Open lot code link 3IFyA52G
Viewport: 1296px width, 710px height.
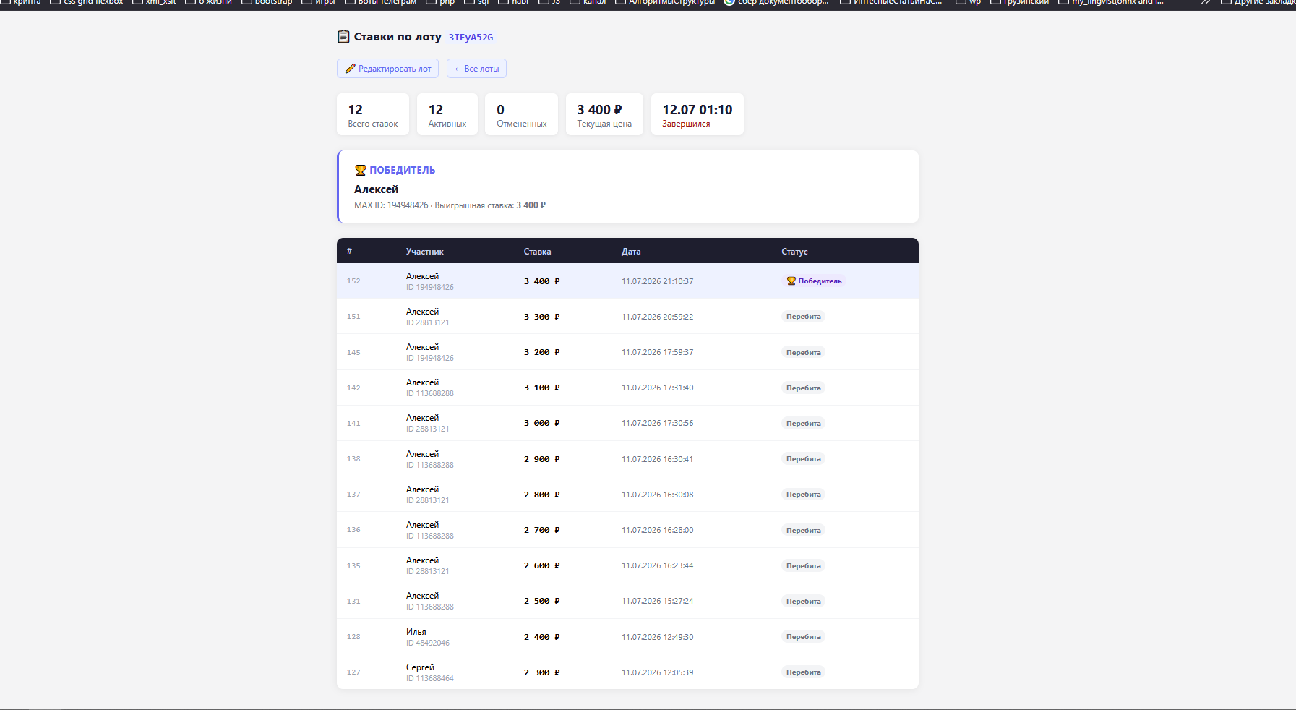[x=471, y=37]
